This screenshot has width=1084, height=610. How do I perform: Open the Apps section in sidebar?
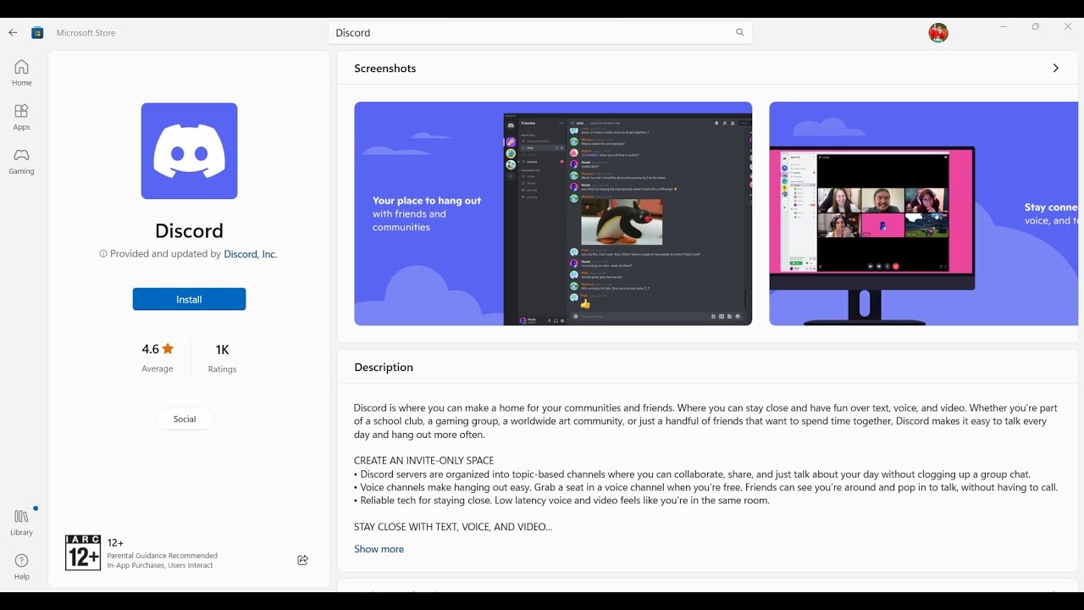pos(21,117)
